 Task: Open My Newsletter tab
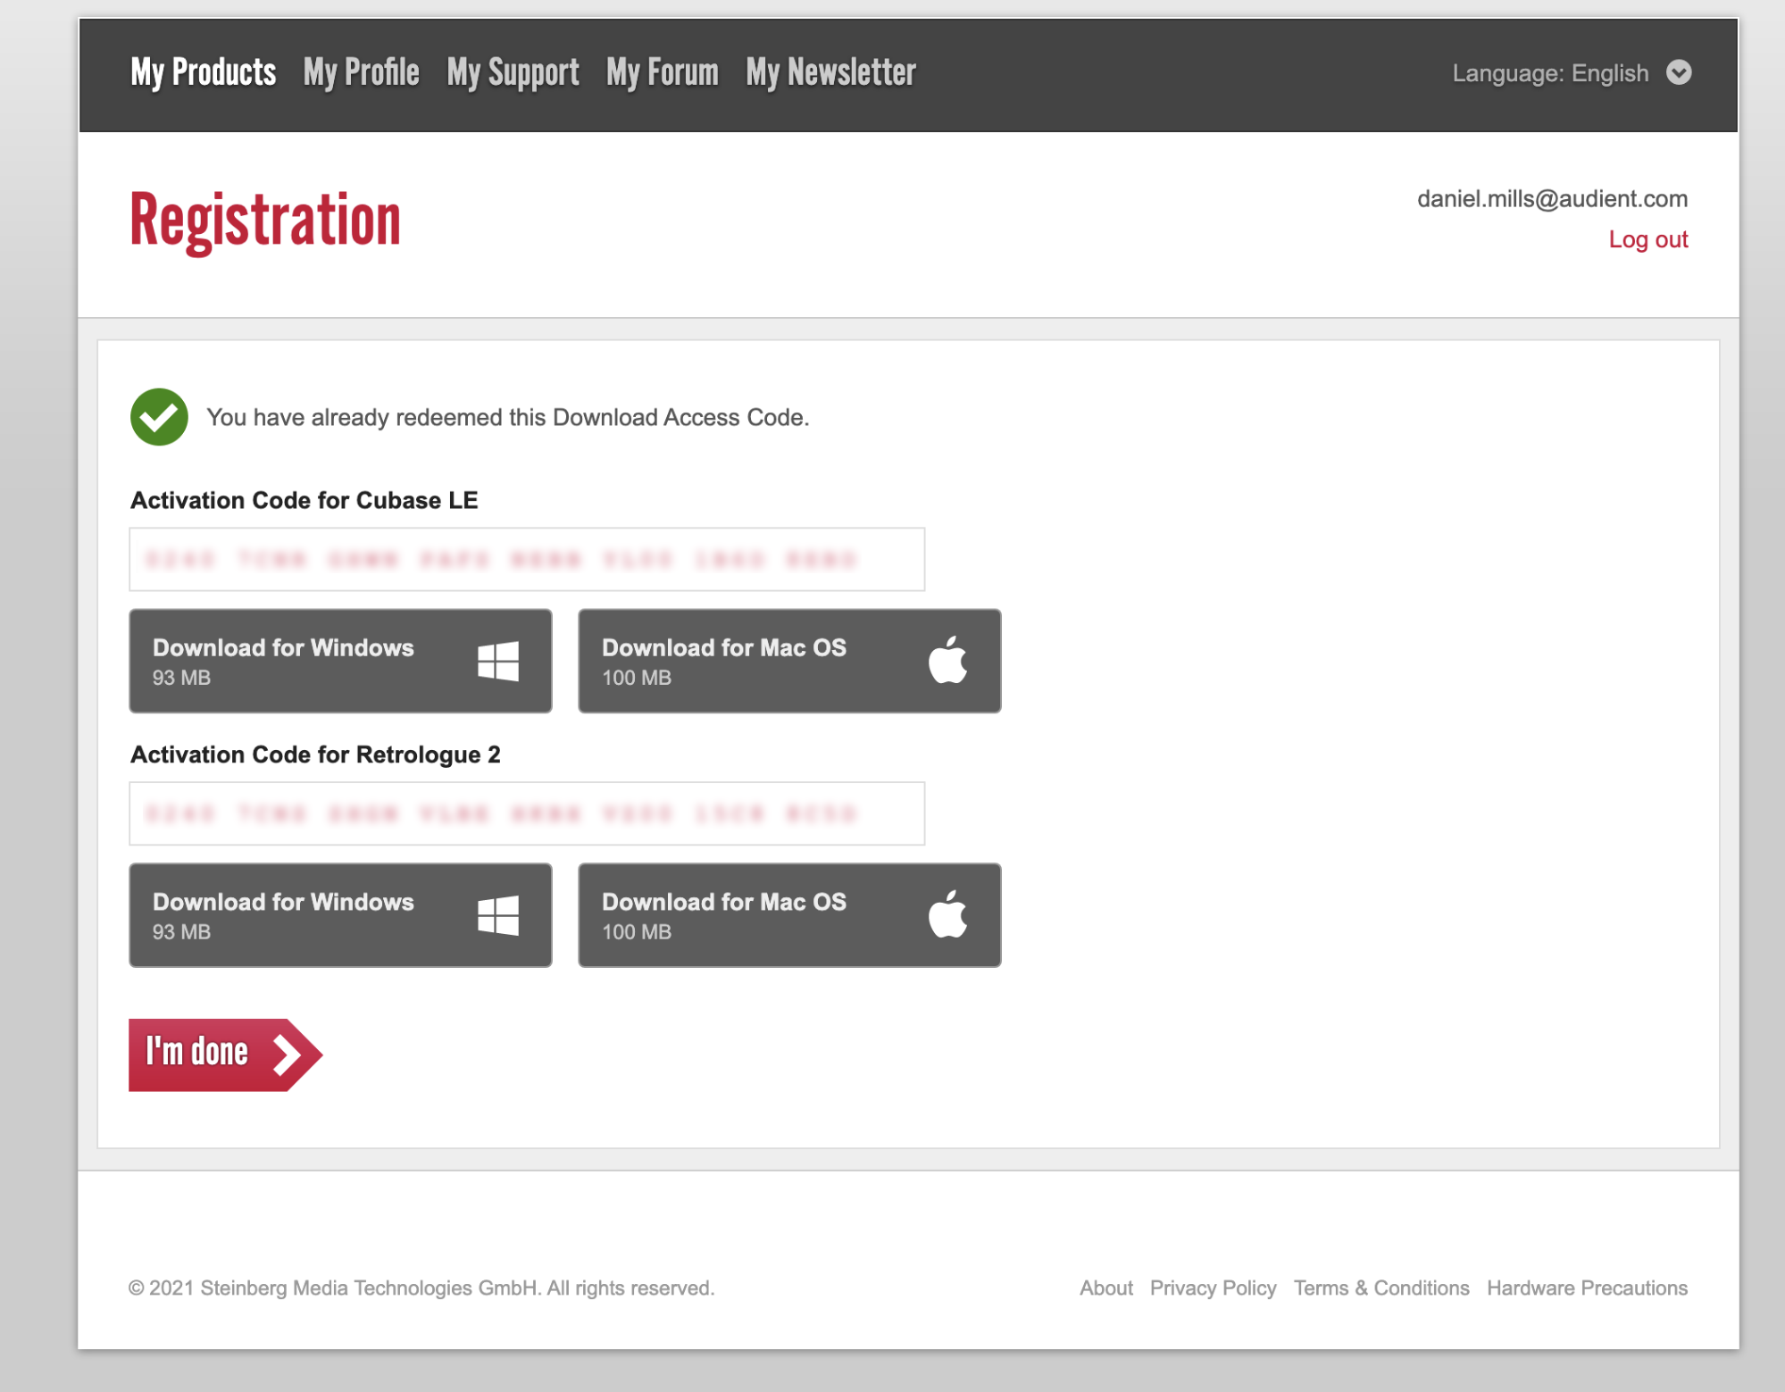(830, 73)
